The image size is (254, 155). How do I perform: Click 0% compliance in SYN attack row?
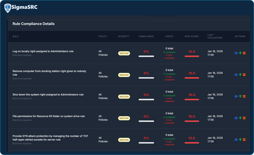(146, 138)
